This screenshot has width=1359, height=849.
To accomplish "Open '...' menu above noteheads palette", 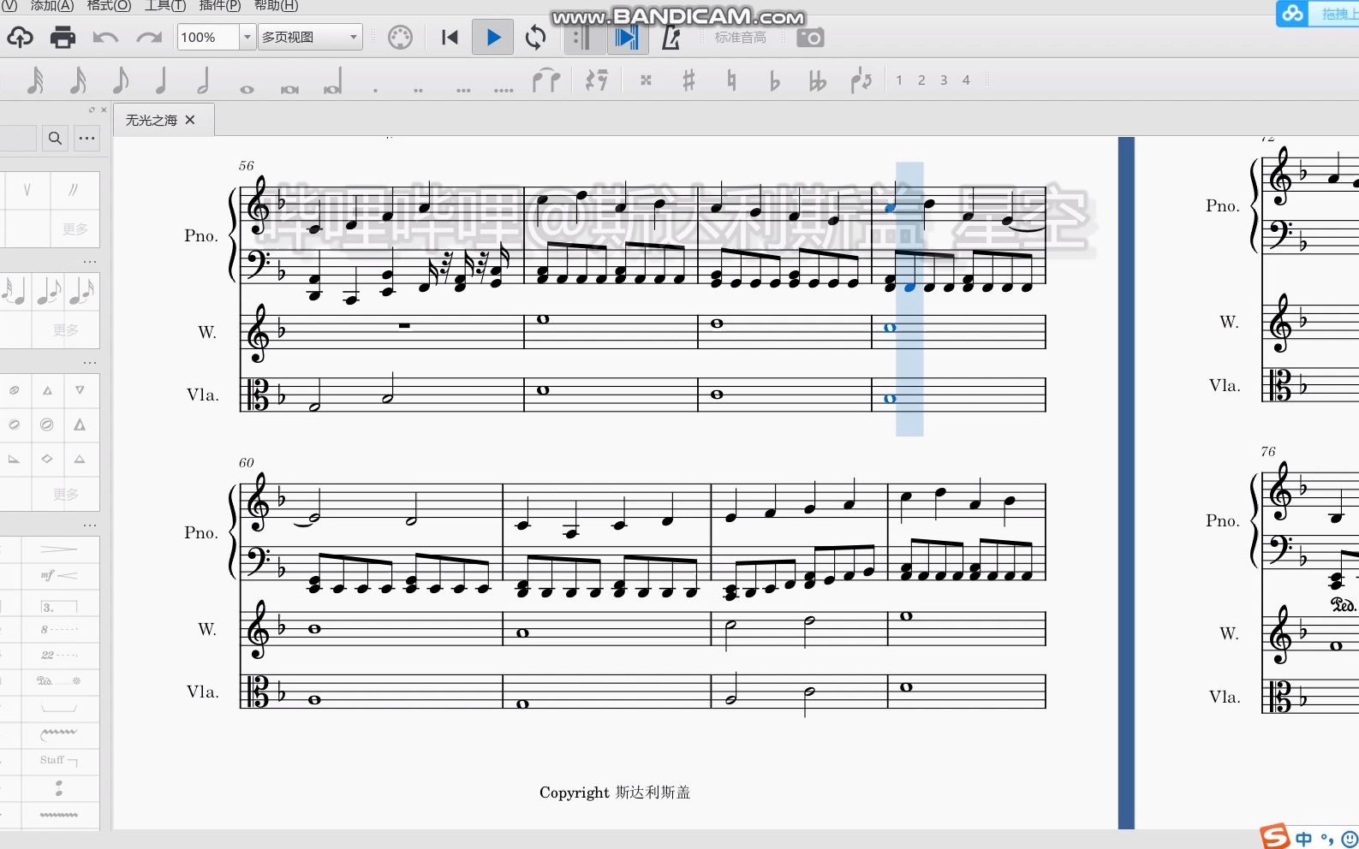I will (x=90, y=363).
